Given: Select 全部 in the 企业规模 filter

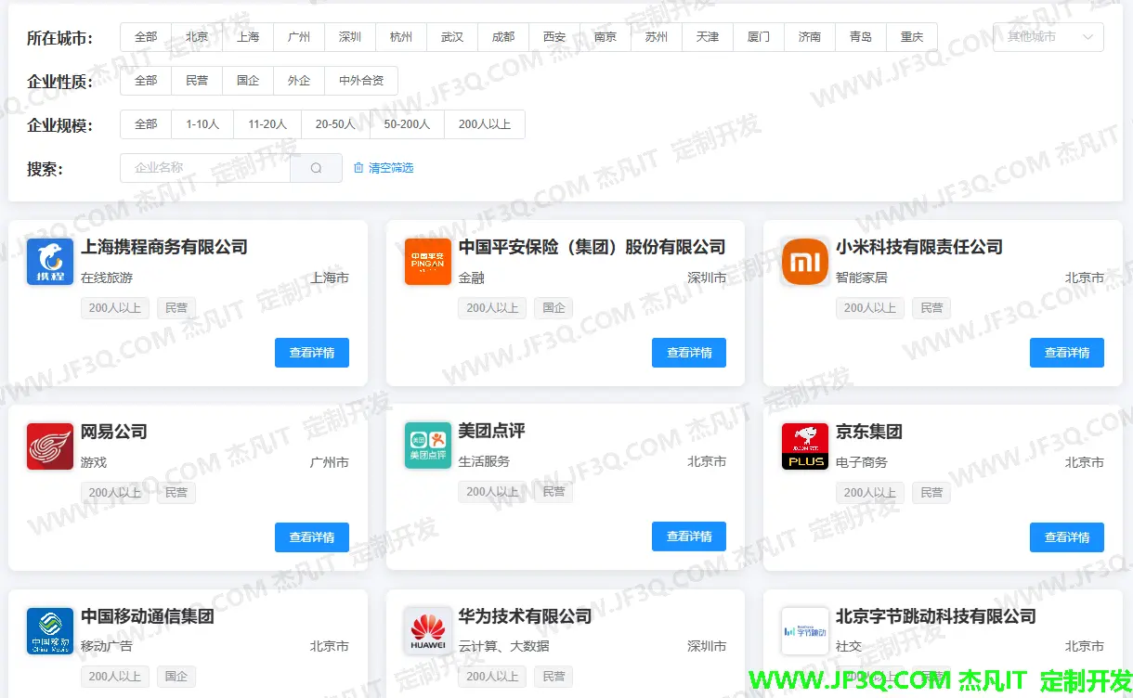Looking at the screenshot, I should coord(146,124).
